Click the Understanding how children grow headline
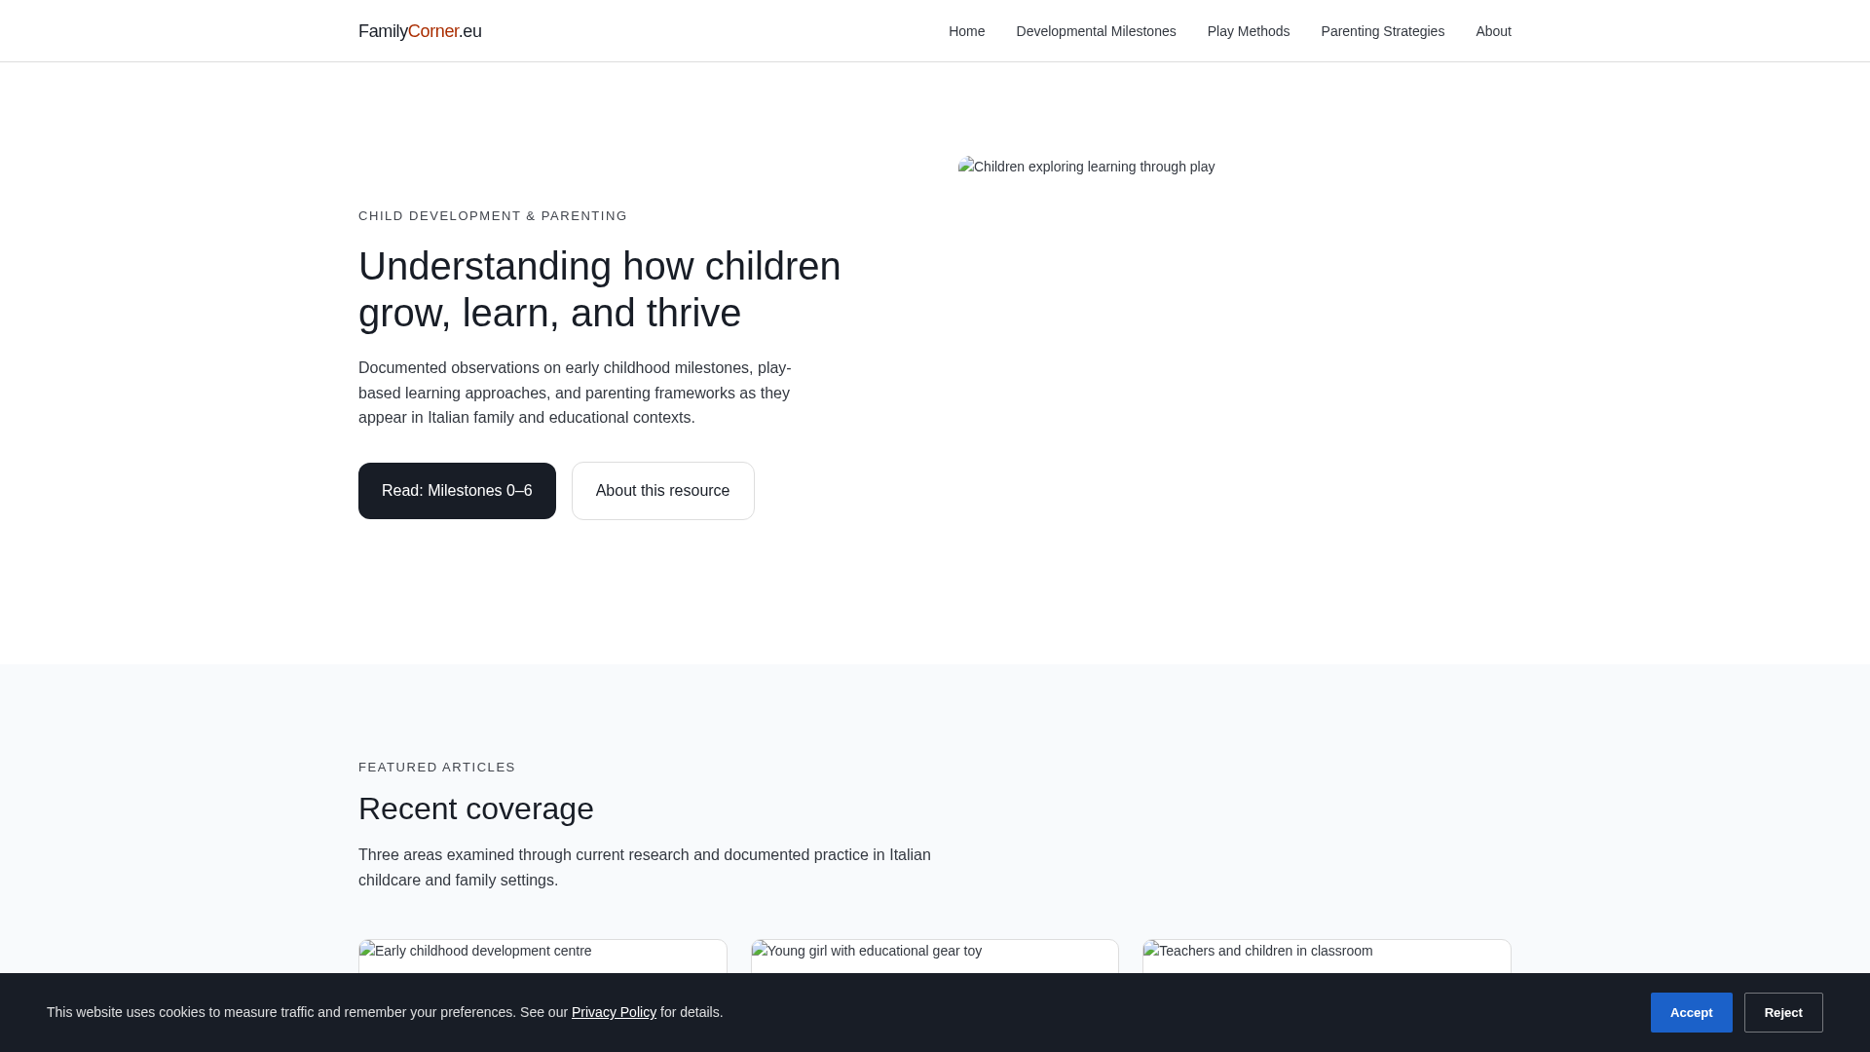 click(x=600, y=289)
